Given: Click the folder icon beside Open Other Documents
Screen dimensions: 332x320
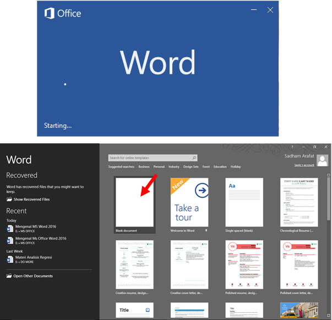Looking at the screenshot, I should (x=9, y=276).
